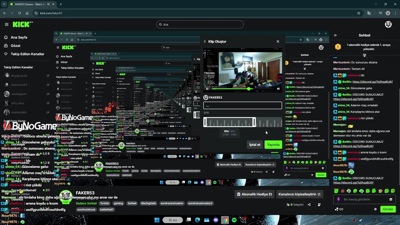View site information icon in address bar
The image size is (400, 225).
(36, 13)
